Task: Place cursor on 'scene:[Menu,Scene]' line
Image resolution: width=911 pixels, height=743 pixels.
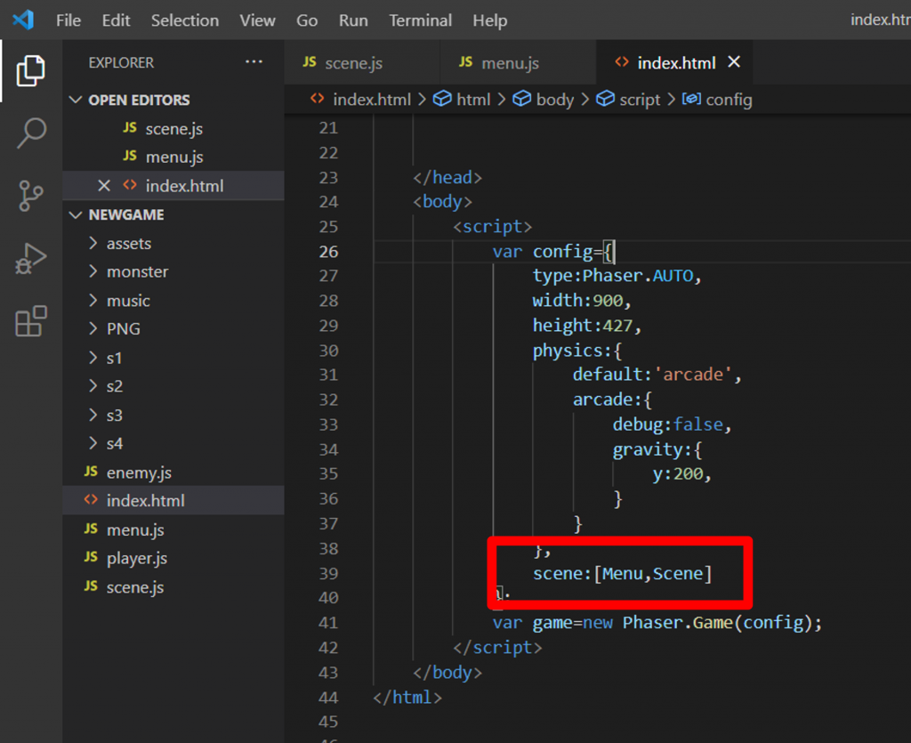Action: pos(622,574)
